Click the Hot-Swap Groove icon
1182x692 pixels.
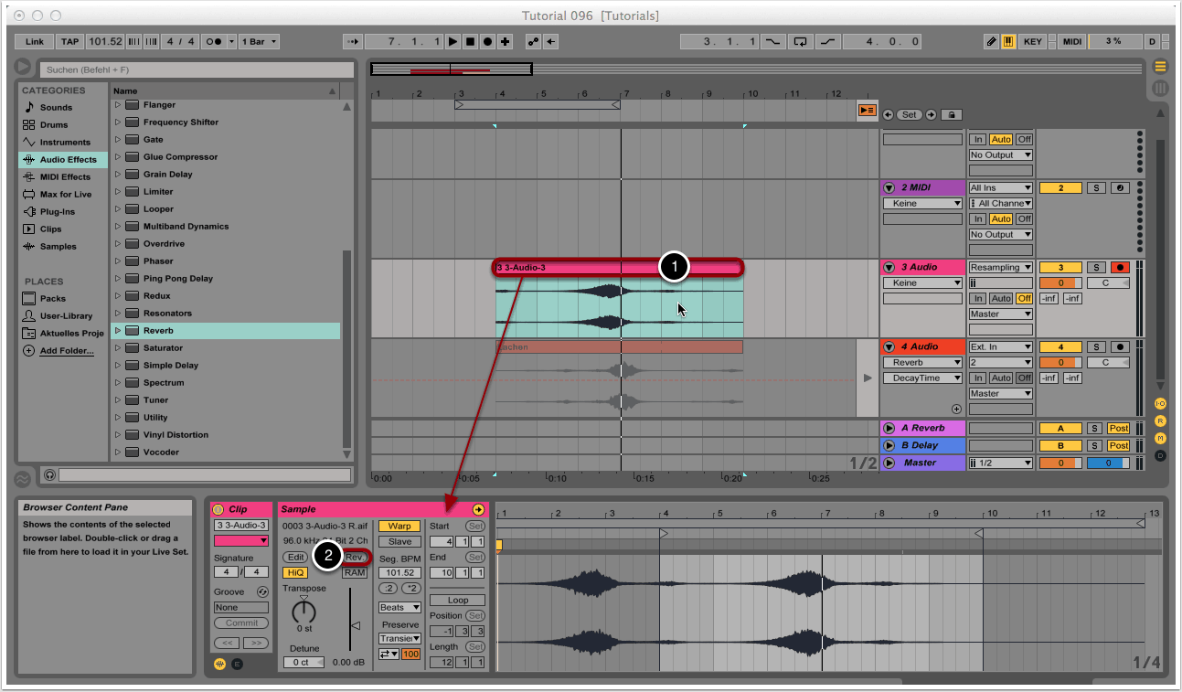[x=262, y=592]
